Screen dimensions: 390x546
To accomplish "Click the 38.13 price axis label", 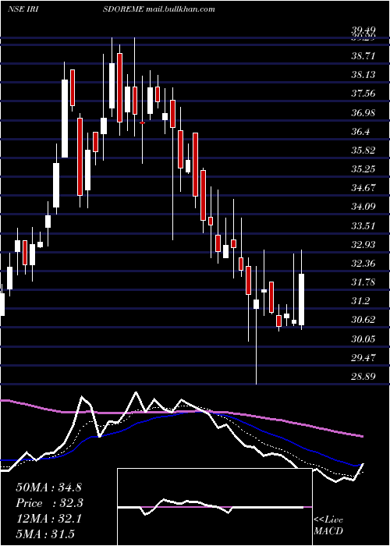I will click(363, 75).
